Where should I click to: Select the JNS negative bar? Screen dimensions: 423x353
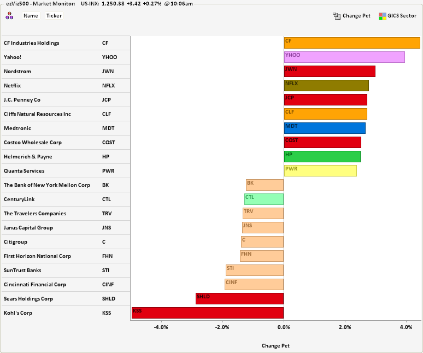(x=263, y=228)
